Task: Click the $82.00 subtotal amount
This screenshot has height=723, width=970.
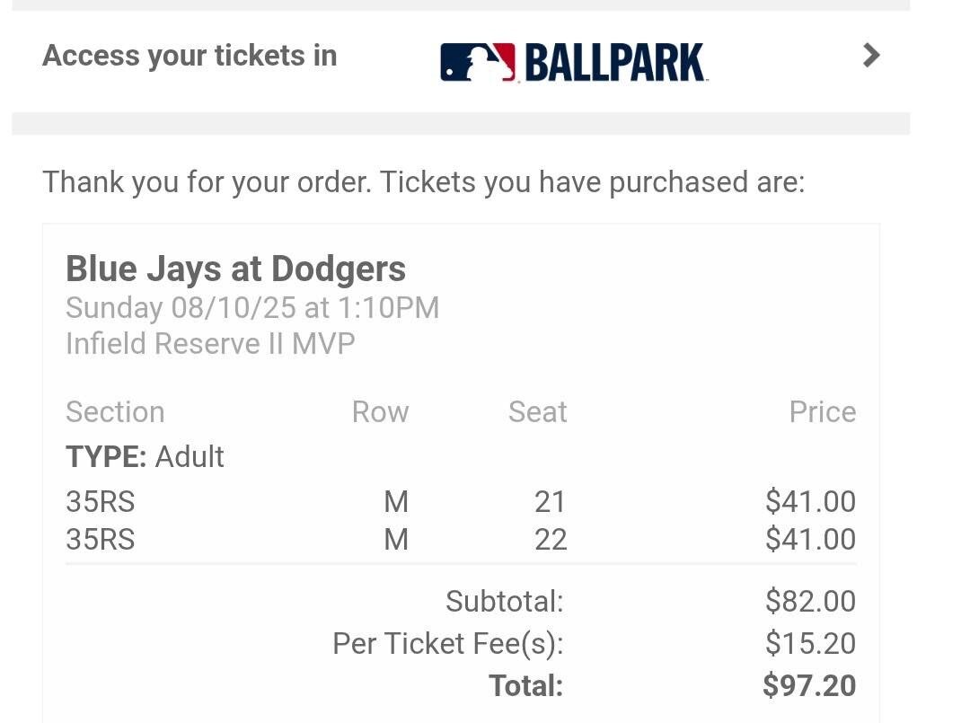Action: click(x=810, y=601)
